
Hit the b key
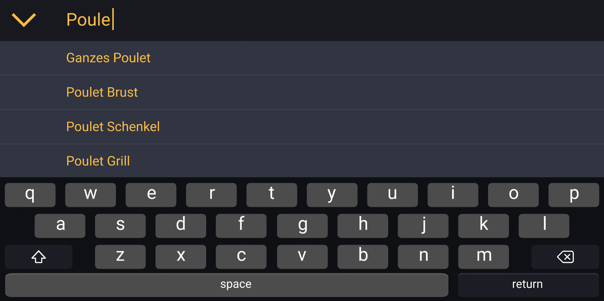click(363, 256)
